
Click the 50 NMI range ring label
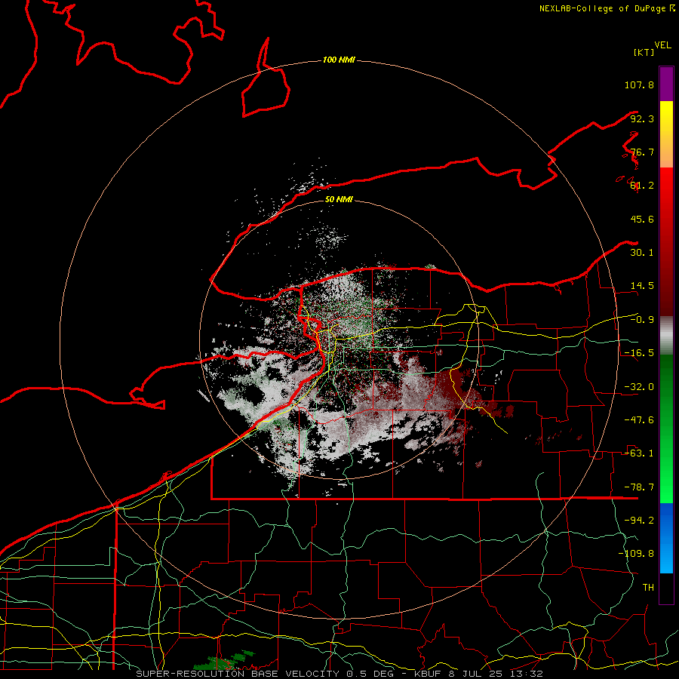coord(339,200)
